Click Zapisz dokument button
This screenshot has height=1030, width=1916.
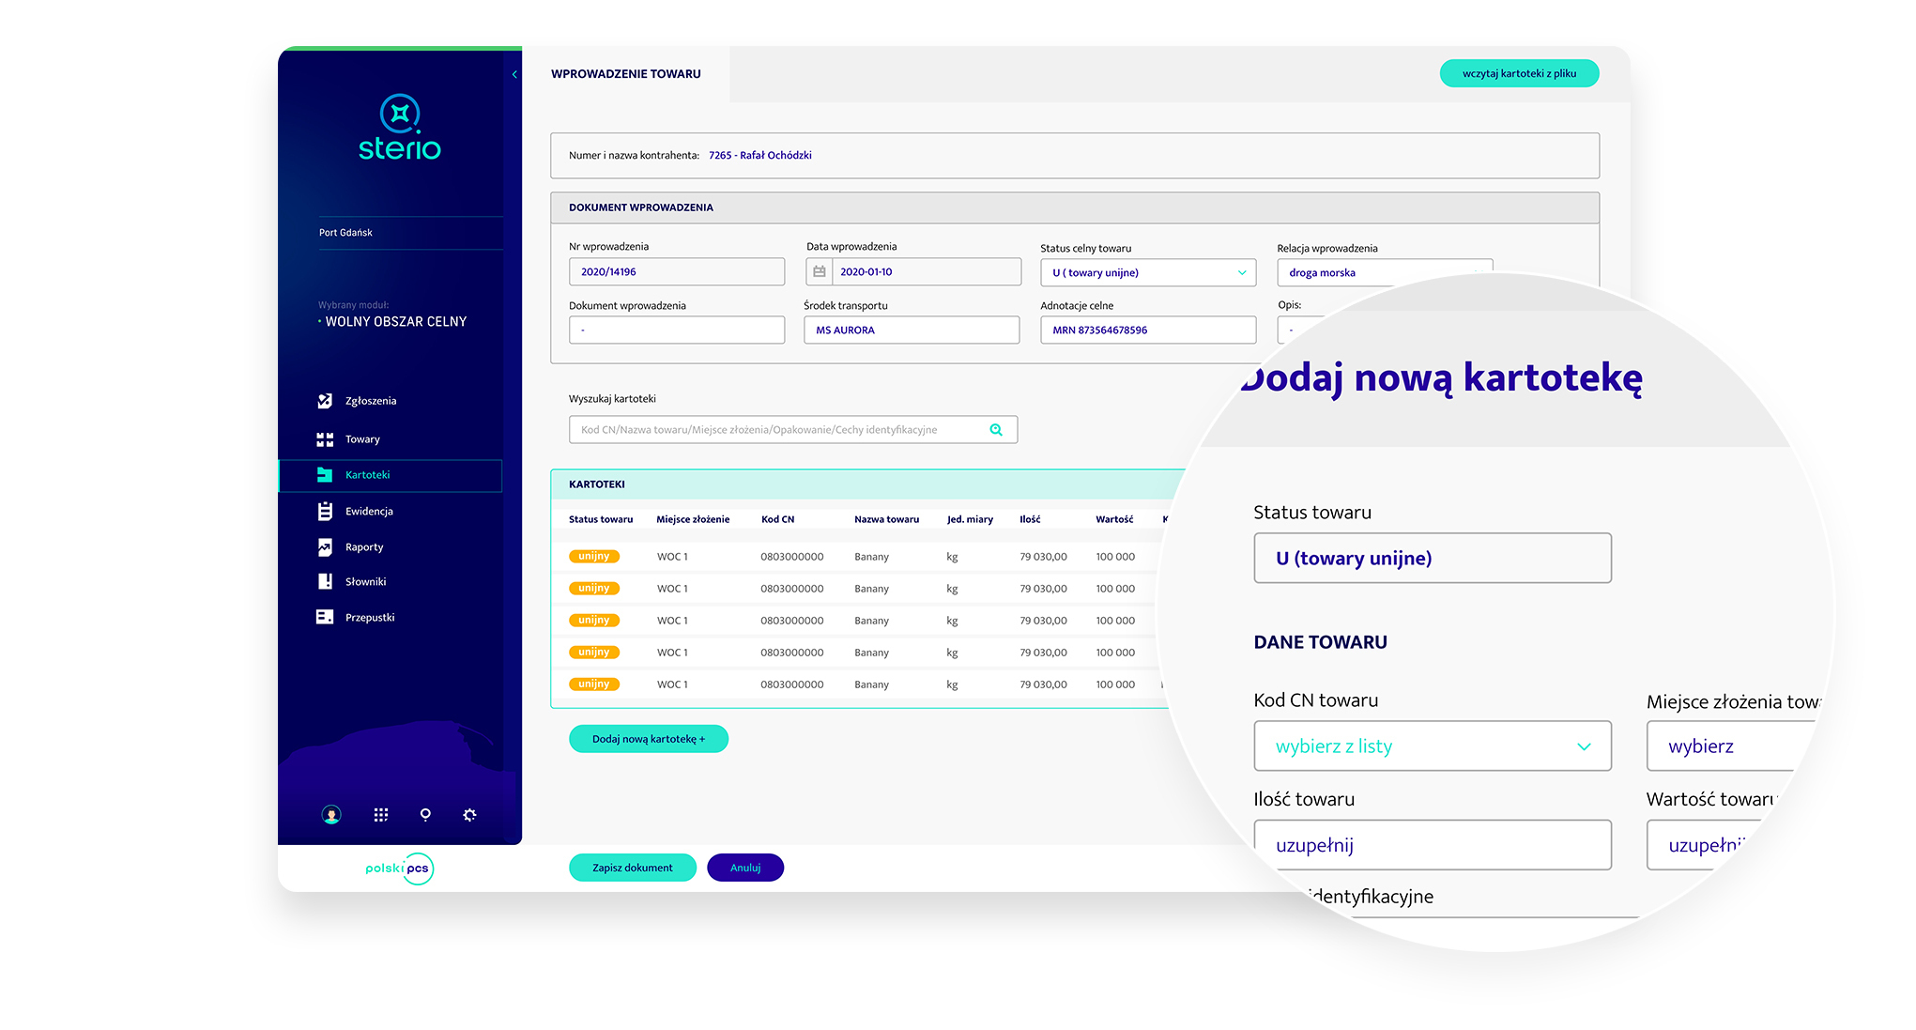tap(633, 868)
